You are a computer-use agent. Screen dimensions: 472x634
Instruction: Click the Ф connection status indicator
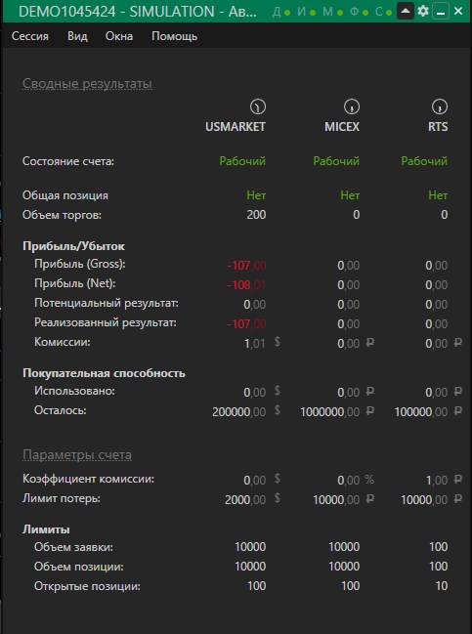point(360,12)
